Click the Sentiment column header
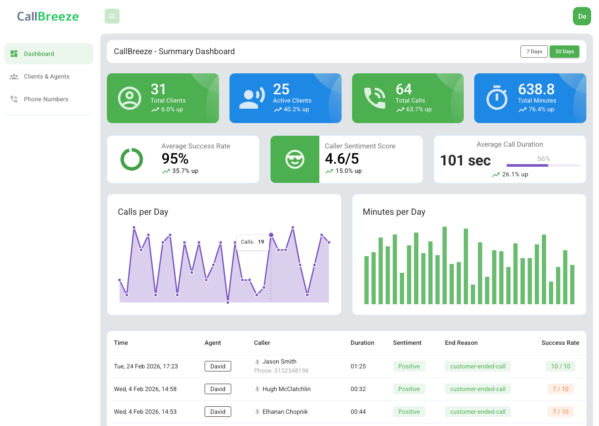Image resolution: width=599 pixels, height=426 pixels. (x=407, y=343)
